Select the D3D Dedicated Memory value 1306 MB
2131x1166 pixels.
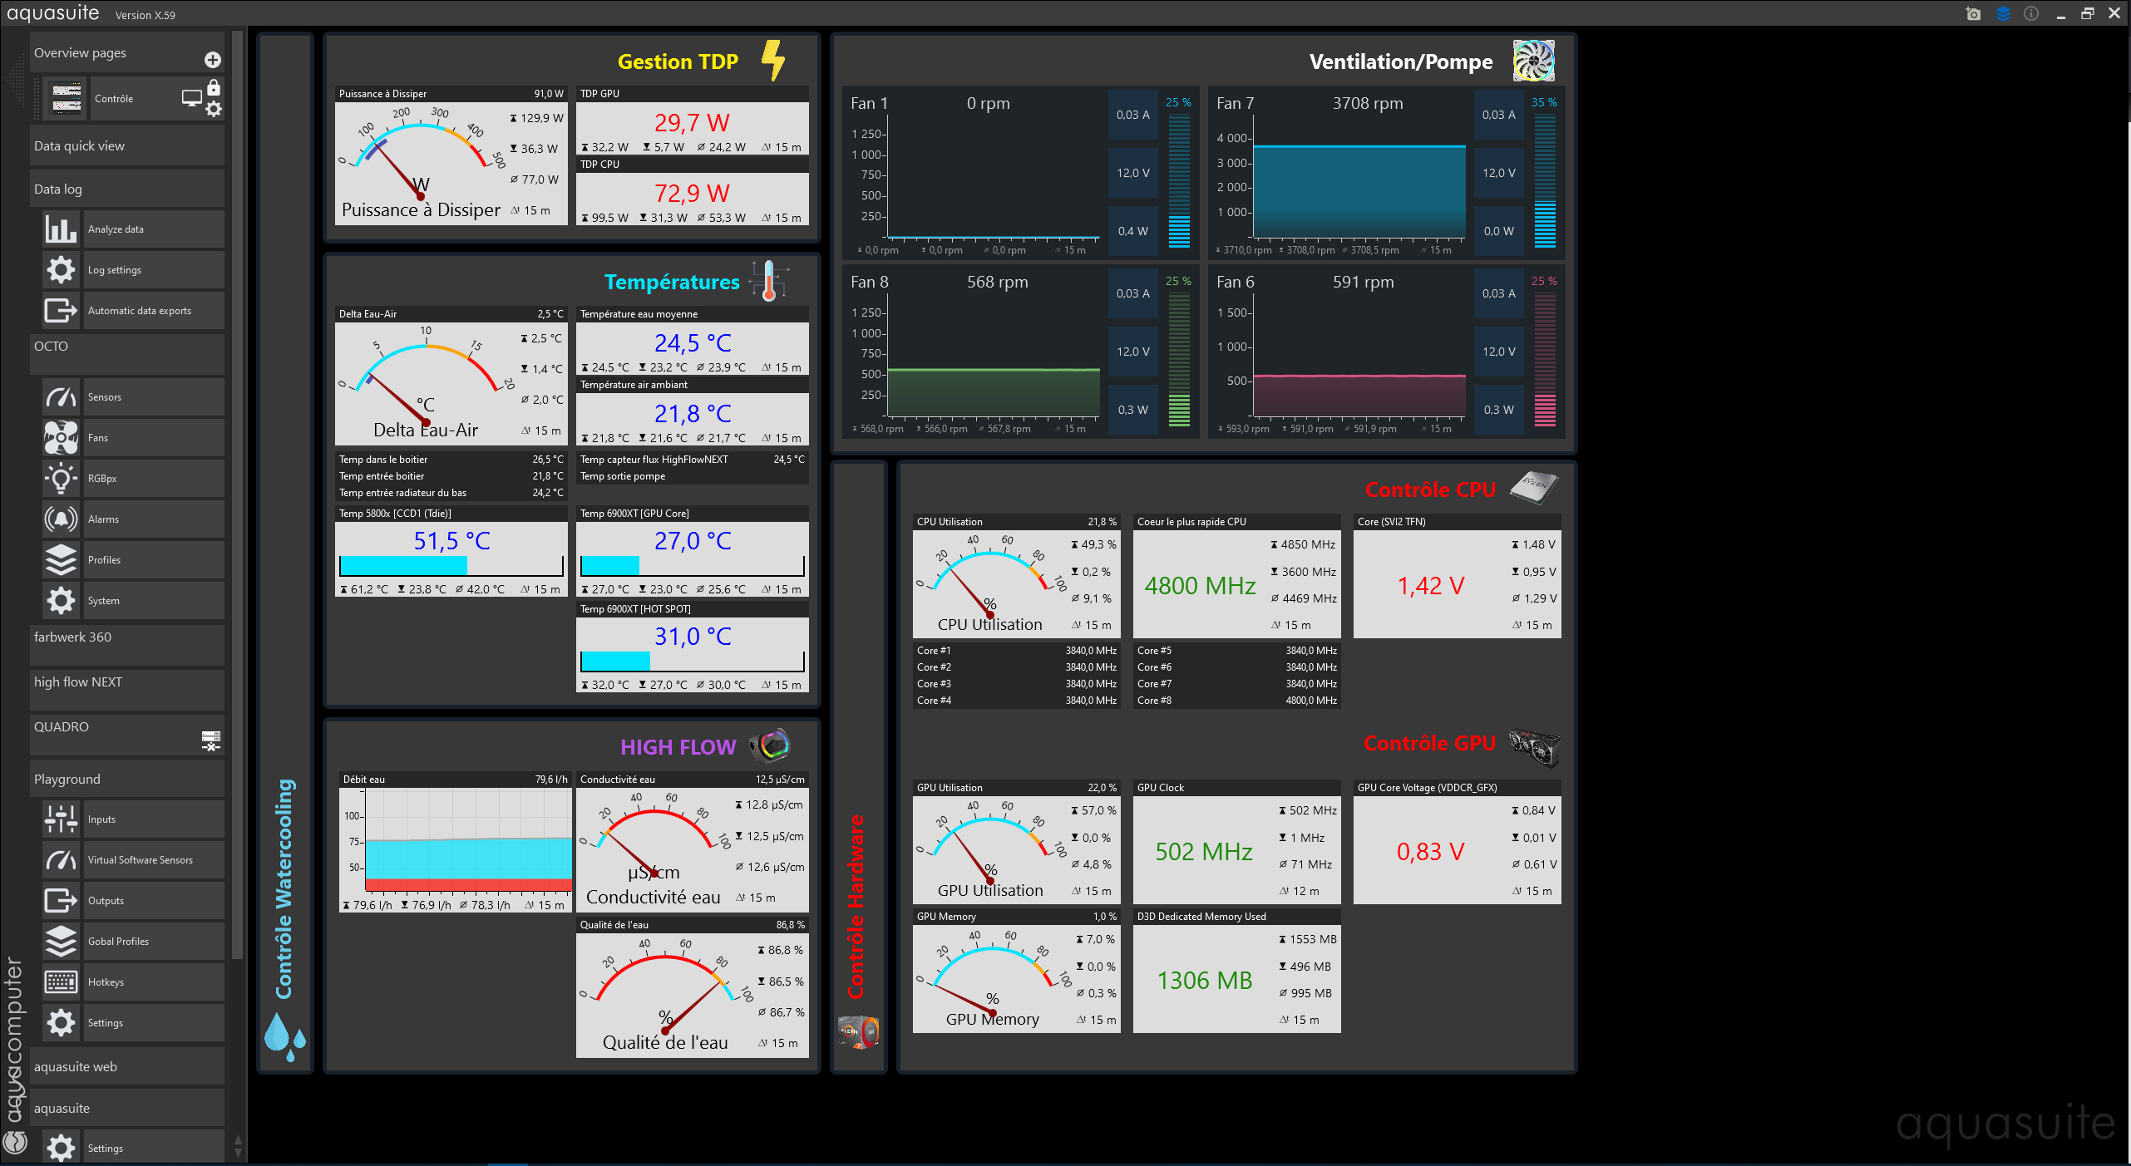point(1205,980)
